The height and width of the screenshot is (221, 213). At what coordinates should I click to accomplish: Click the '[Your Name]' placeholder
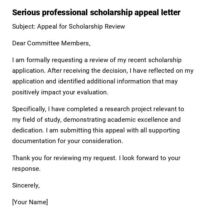coord(30,202)
